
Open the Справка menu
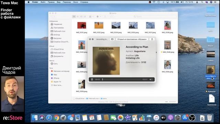(84, 2)
